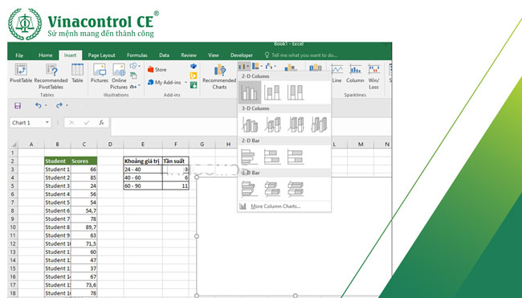Click the cell containing 40 - 60
The width and height of the screenshot is (522, 298).
click(x=143, y=178)
